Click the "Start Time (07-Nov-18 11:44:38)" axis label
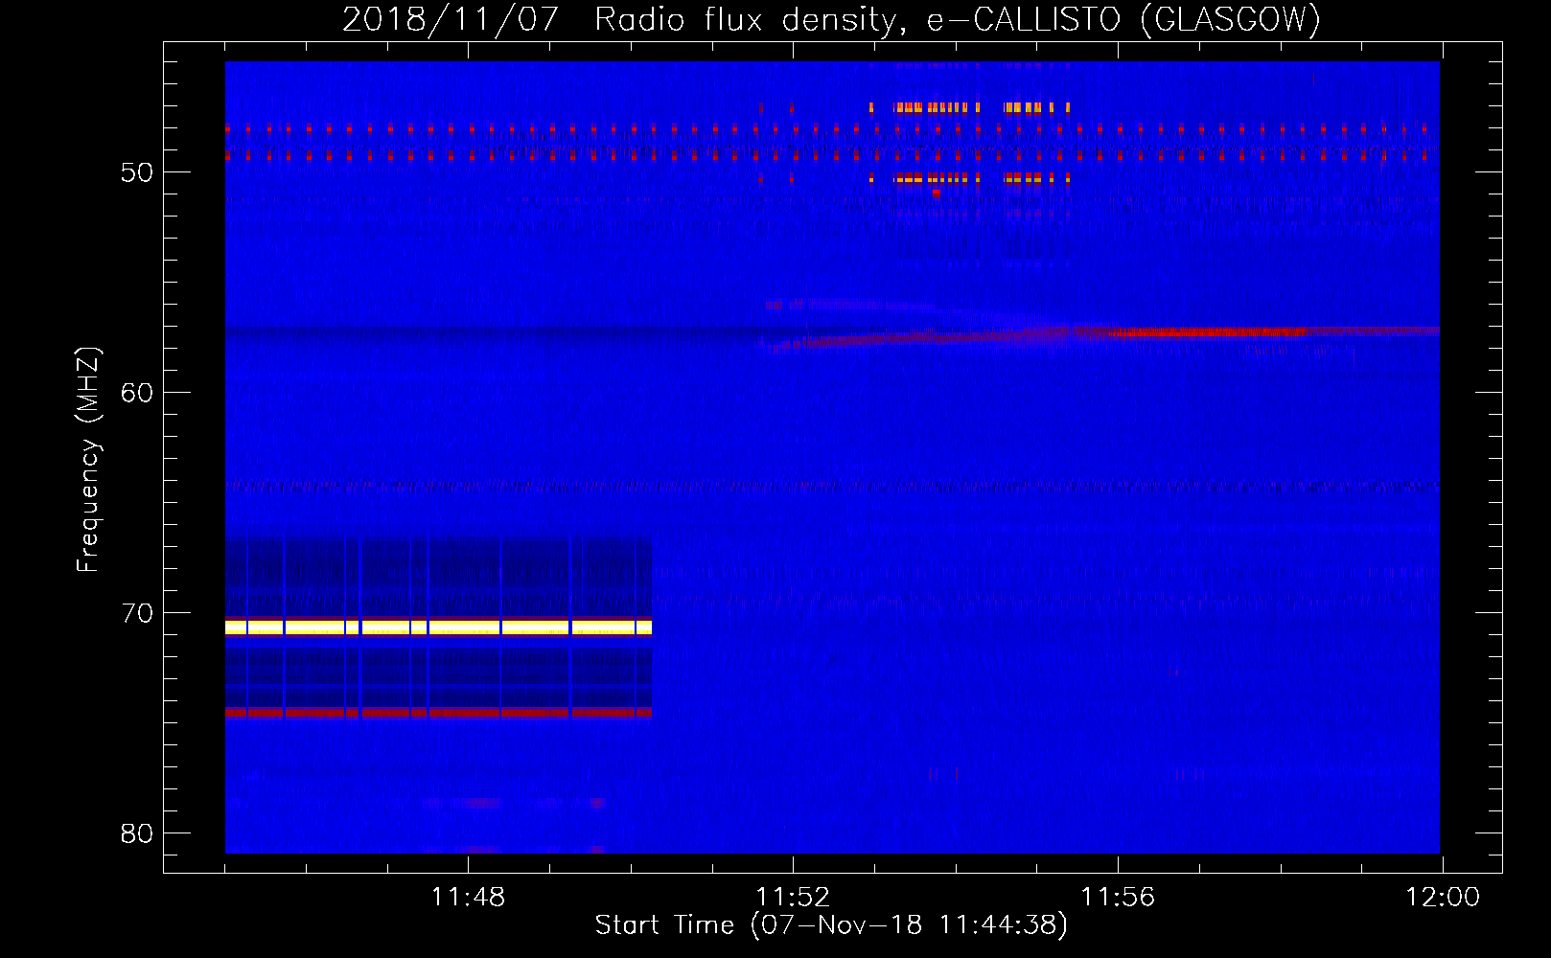1551x958 pixels. point(831,925)
